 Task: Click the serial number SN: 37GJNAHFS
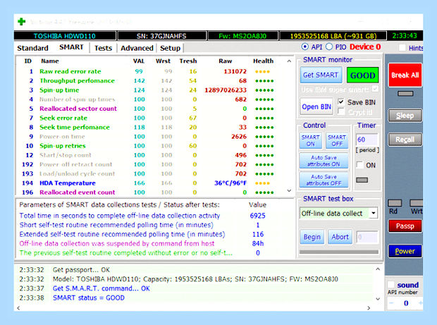[x=161, y=36]
